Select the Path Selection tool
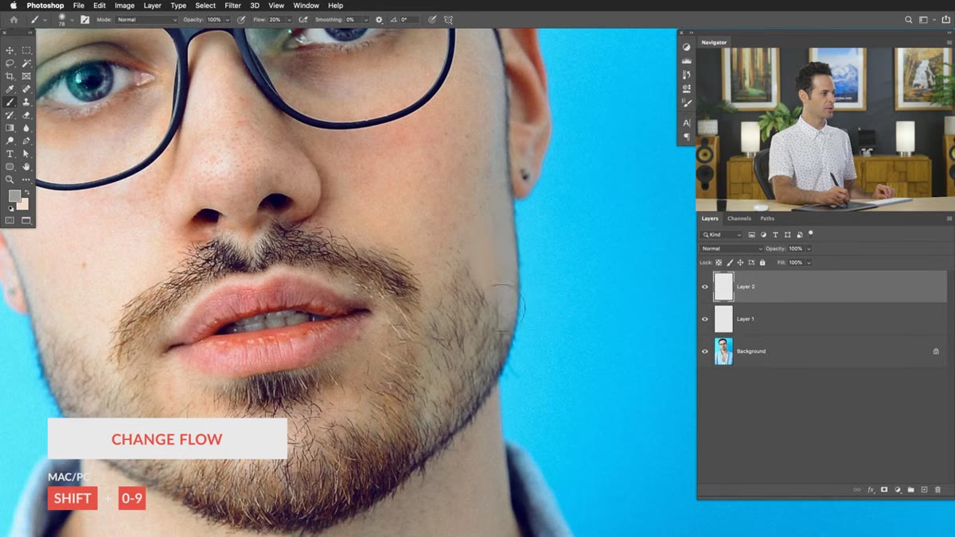Image resolution: width=955 pixels, height=537 pixels. 26,154
